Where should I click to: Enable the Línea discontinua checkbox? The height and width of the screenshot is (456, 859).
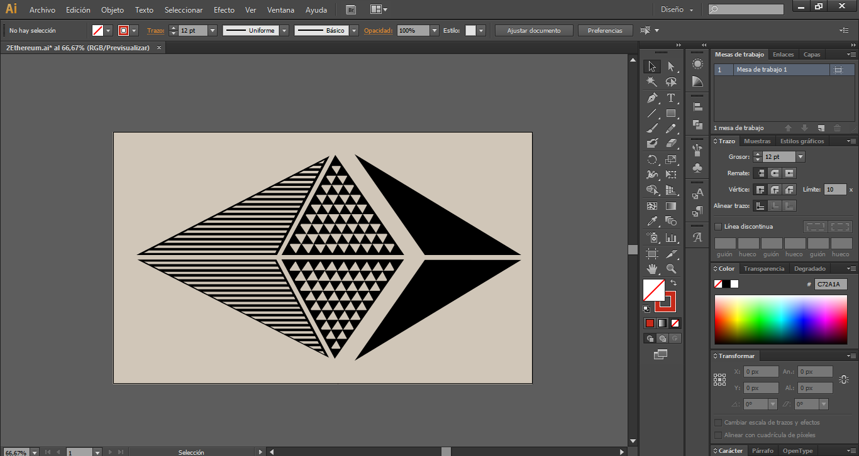click(718, 227)
